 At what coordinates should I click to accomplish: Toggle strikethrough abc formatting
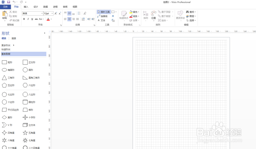36,19
